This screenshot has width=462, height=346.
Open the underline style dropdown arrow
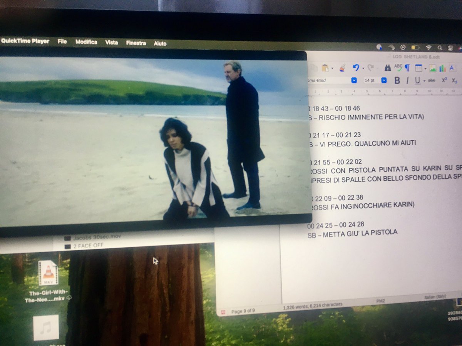tap(424, 81)
